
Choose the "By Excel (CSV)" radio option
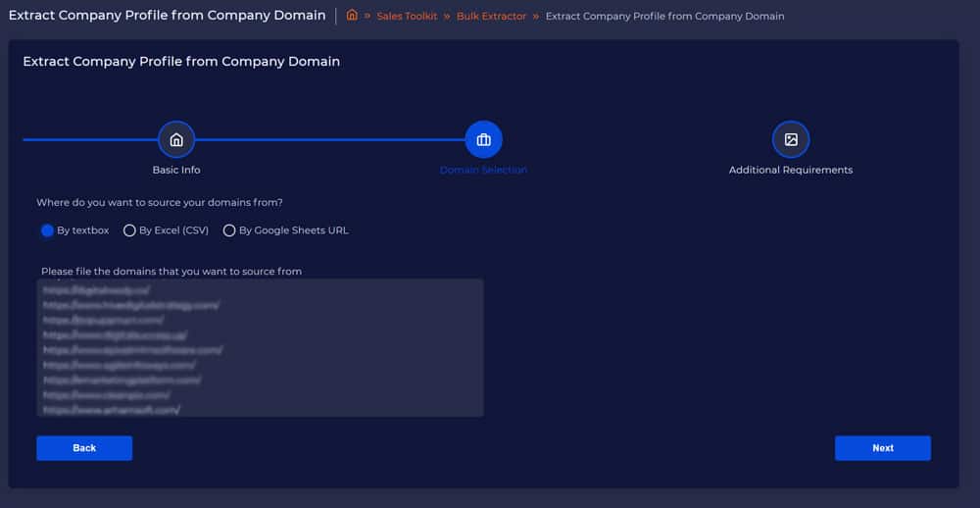pyautogui.click(x=129, y=230)
